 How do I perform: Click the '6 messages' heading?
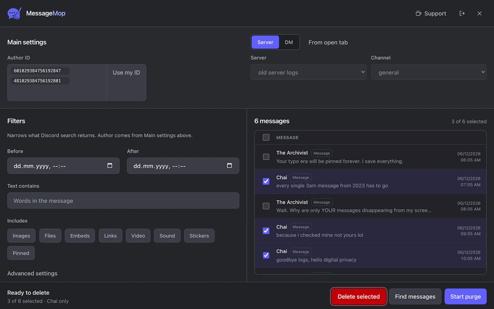coord(272,121)
